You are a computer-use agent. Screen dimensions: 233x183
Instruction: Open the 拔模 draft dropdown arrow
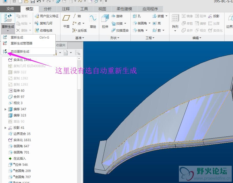(x=166, y=16)
